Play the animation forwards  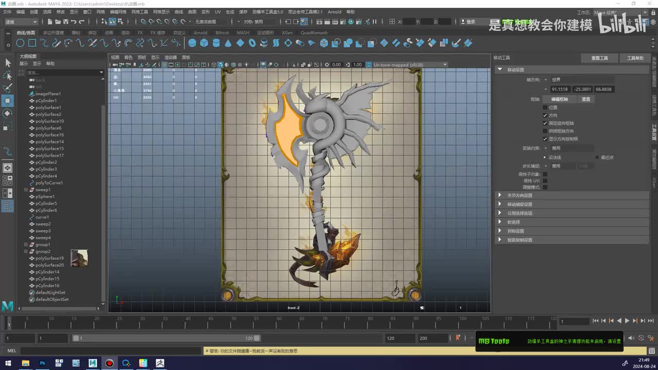coord(627,321)
